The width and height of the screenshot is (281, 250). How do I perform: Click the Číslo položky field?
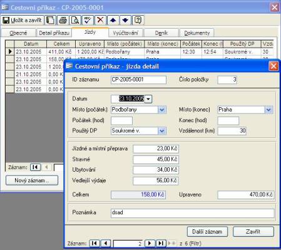227,80
